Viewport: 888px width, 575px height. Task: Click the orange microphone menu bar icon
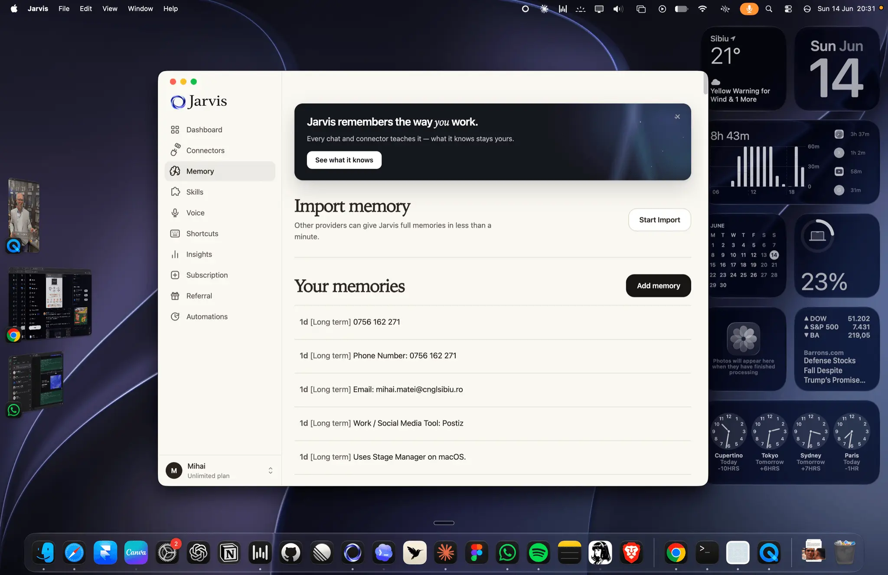pos(749,9)
